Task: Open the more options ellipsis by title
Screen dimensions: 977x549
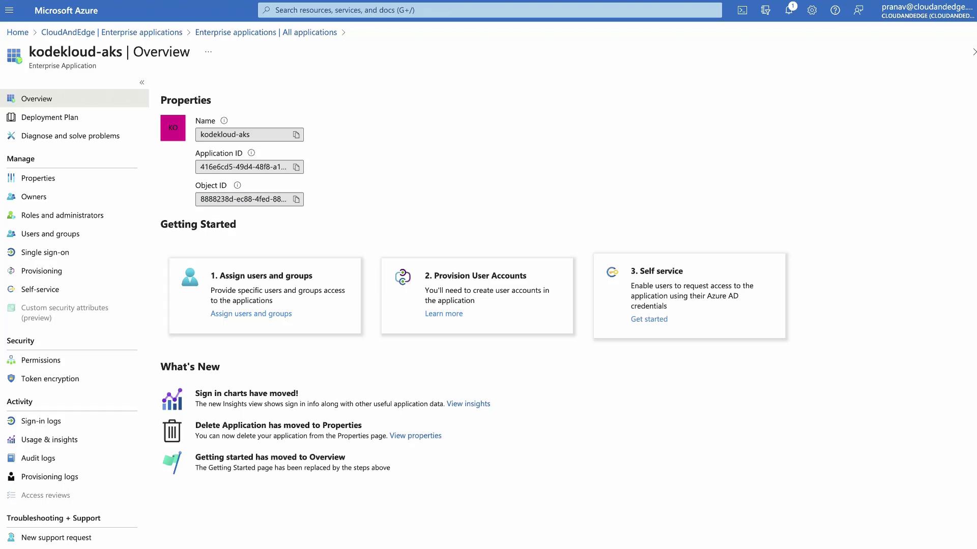Action: click(208, 52)
